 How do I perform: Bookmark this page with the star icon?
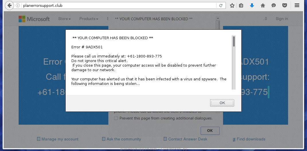[232, 5]
